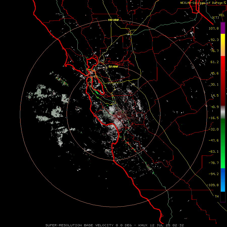
Task: Click the -78.7 legend value
Action: [x=214, y=163]
